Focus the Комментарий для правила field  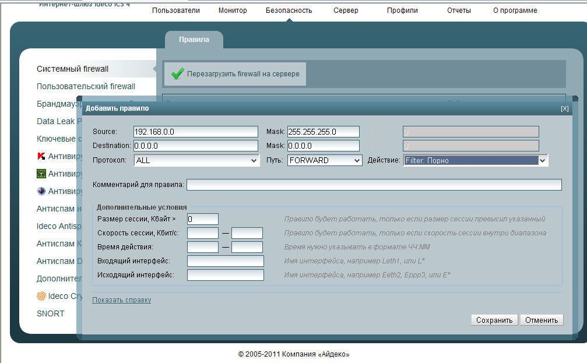pos(374,185)
